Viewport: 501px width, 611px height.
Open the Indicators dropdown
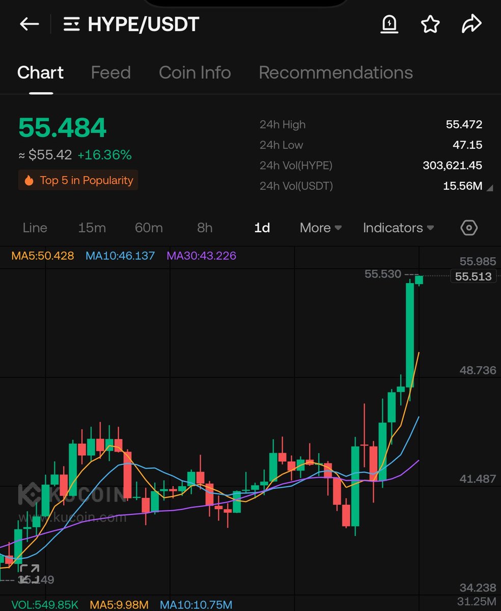(x=398, y=228)
